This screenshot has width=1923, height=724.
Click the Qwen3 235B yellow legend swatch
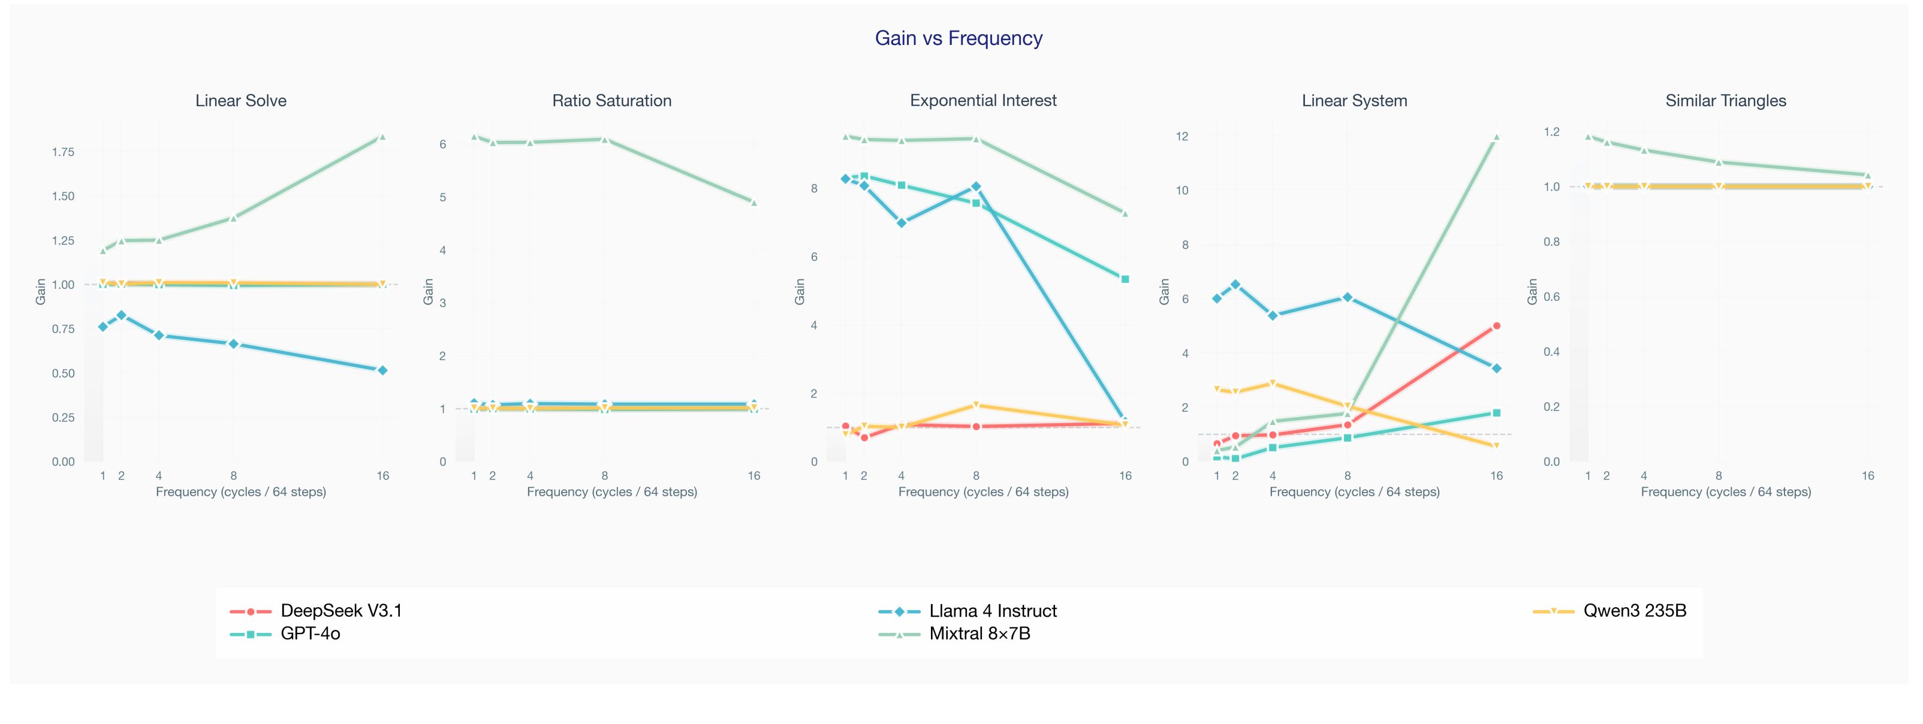(x=1554, y=611)
